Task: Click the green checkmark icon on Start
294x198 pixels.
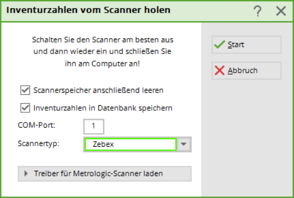Action: tap(219, 45)
